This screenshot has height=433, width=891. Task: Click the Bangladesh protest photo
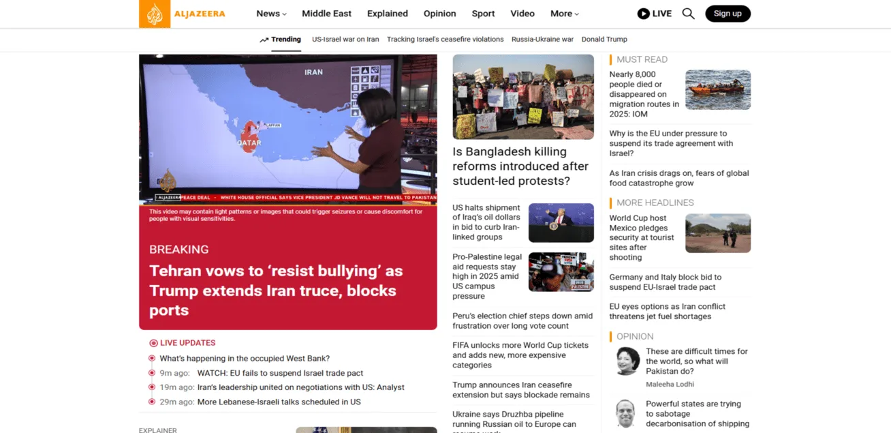click(523, 97)
